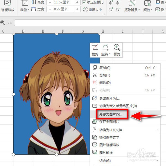Click the bottom-left corner picture handle
166x166 pixels.
(x=13, y=155)
